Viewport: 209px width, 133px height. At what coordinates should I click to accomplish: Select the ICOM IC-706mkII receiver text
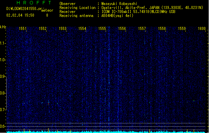(138, 12)
